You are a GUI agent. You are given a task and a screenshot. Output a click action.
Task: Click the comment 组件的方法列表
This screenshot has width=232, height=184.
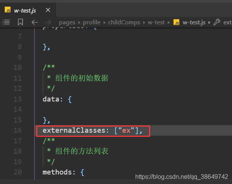[x=82, y=151]
